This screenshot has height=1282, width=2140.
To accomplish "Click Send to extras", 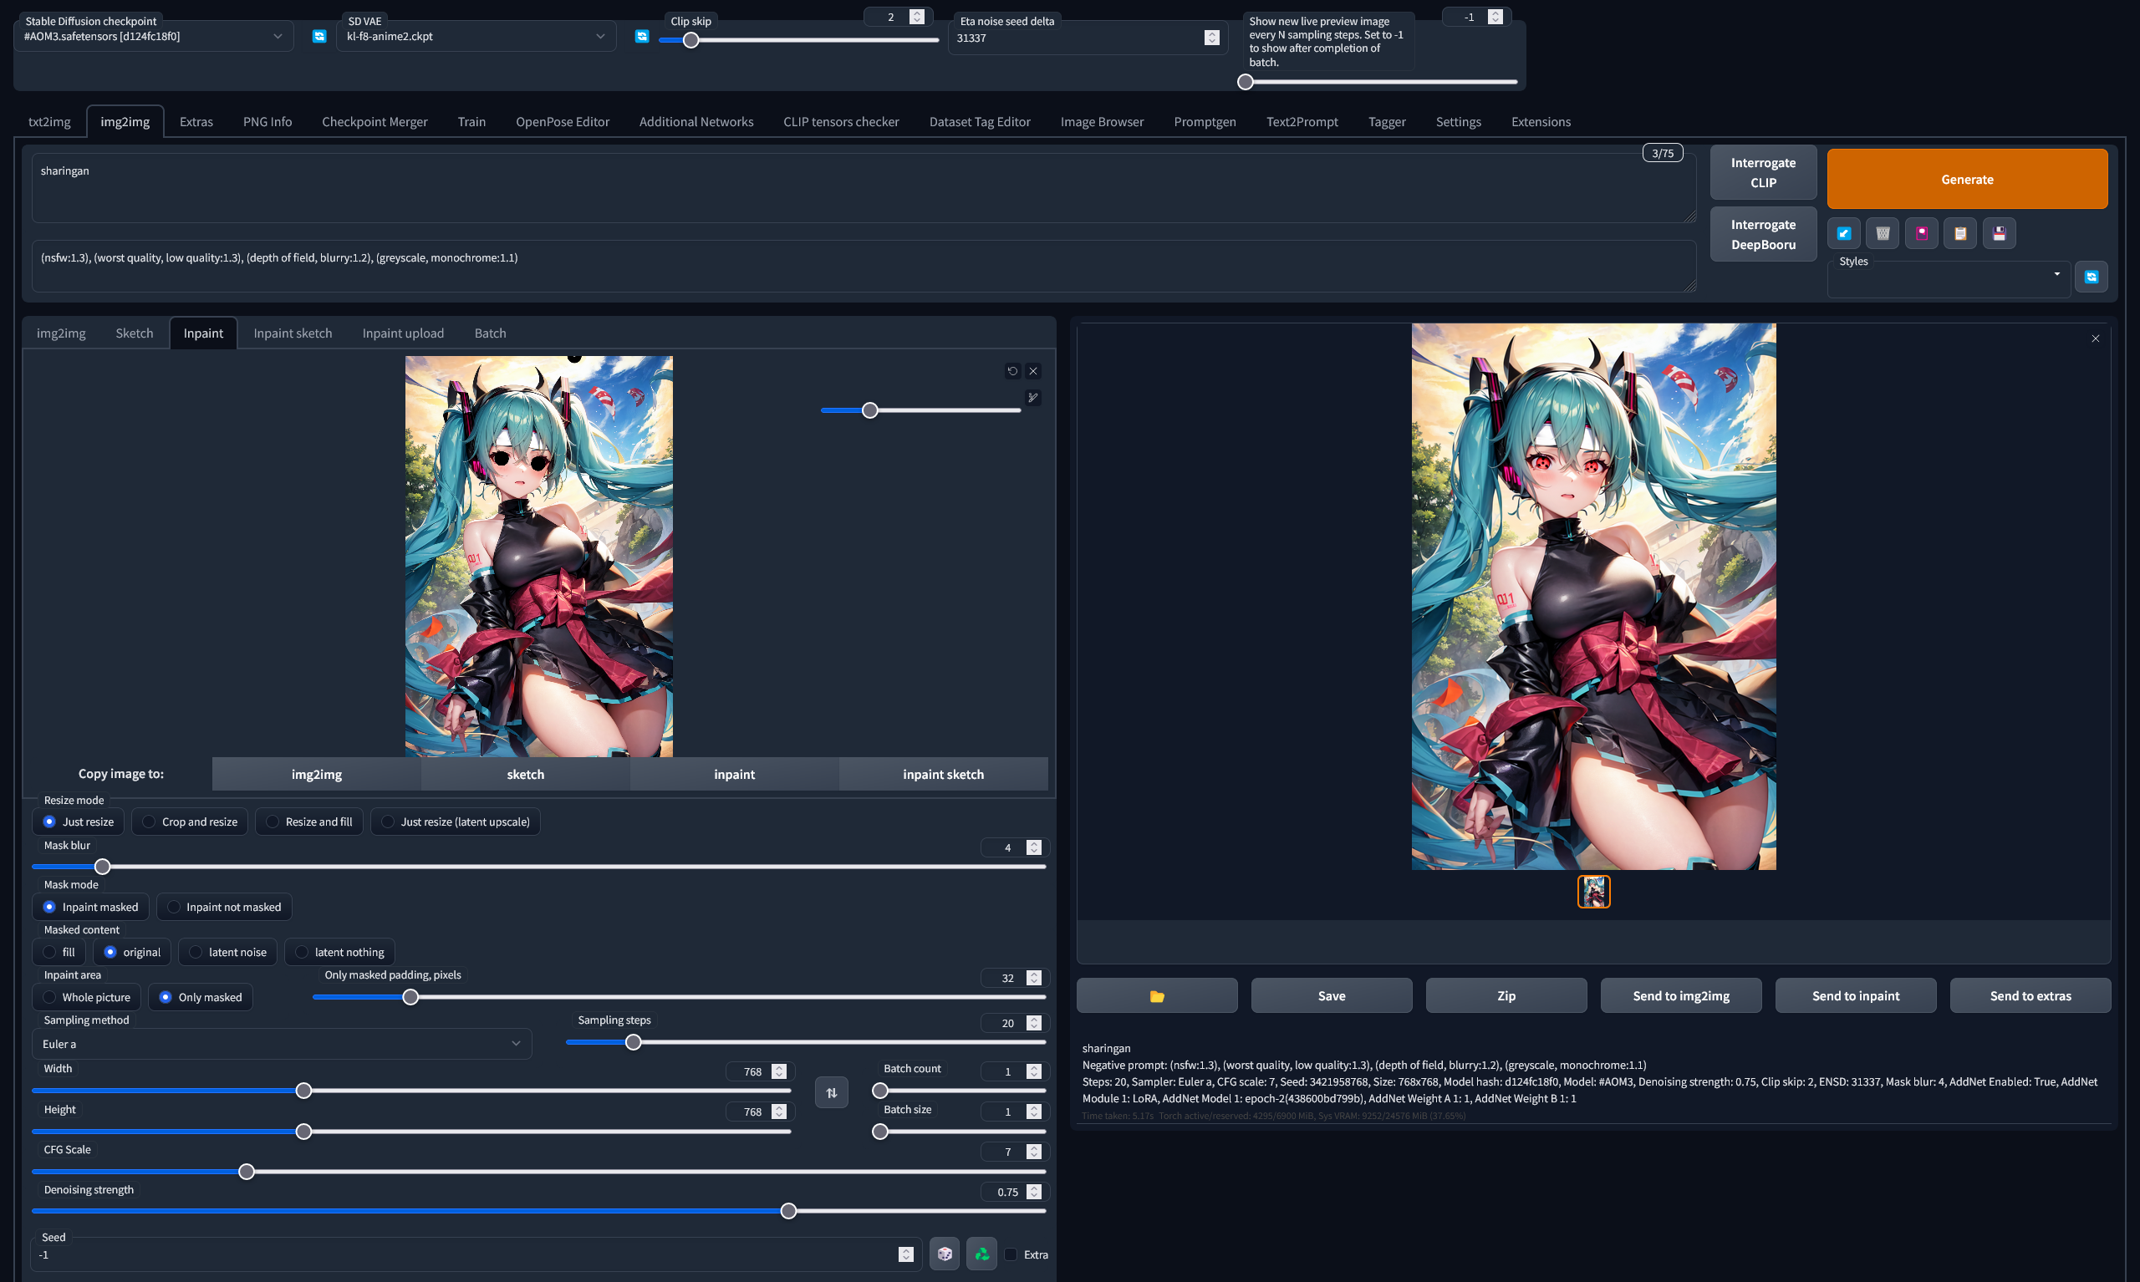I will pyautogui.click(x=2030, y=996).
